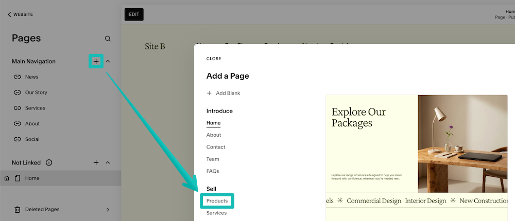Select Products under Sell
The width and height of the screenshot is (515, 221).
pyautogui.click(x=217, y=201)
